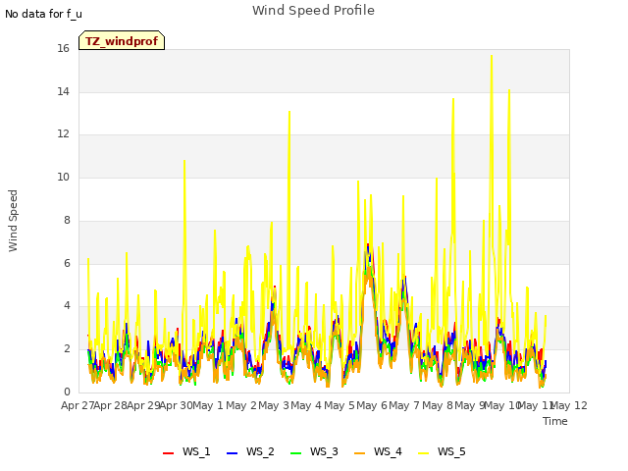This screenshot has width=628, height=471.
Task: Click the Wind Speed y-axis label
Action: coord(13,221)
